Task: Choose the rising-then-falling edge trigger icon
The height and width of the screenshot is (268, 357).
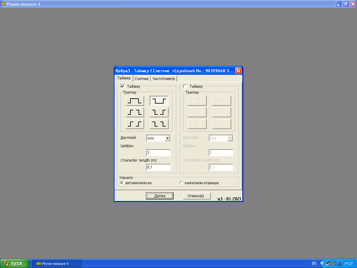Action: click(x=134, y=112)
